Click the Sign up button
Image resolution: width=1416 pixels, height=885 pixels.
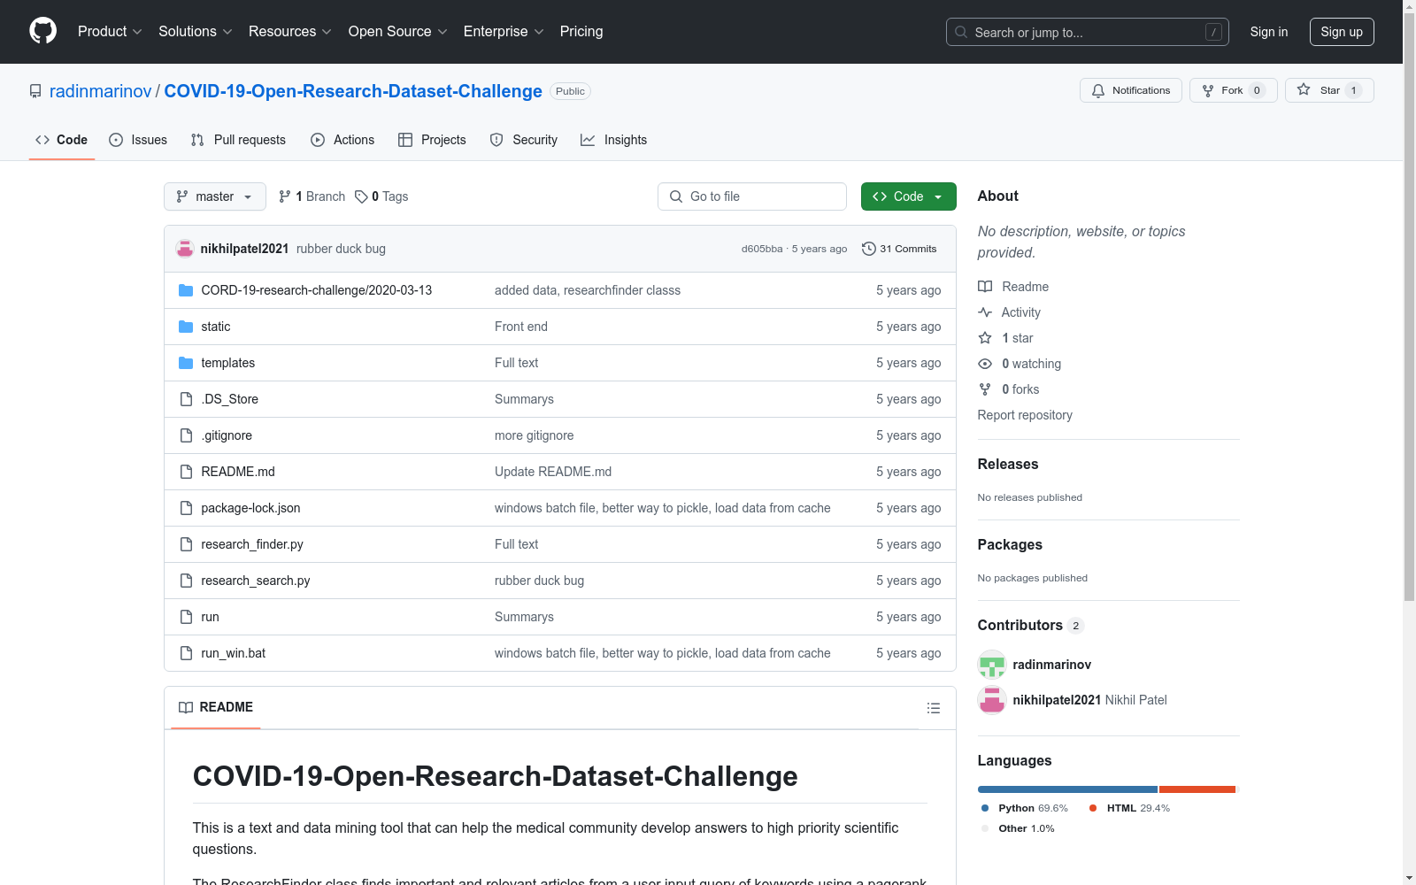click(1342, 32)
